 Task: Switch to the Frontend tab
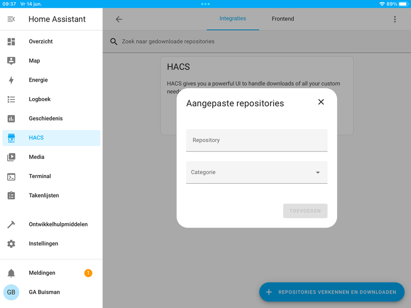283,19
